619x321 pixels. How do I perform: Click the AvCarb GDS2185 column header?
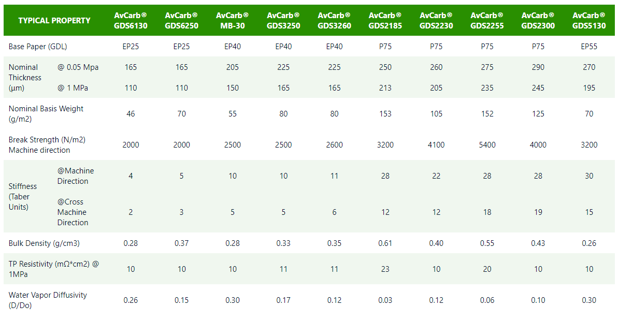pyautogui.click(x=385, y=21)
